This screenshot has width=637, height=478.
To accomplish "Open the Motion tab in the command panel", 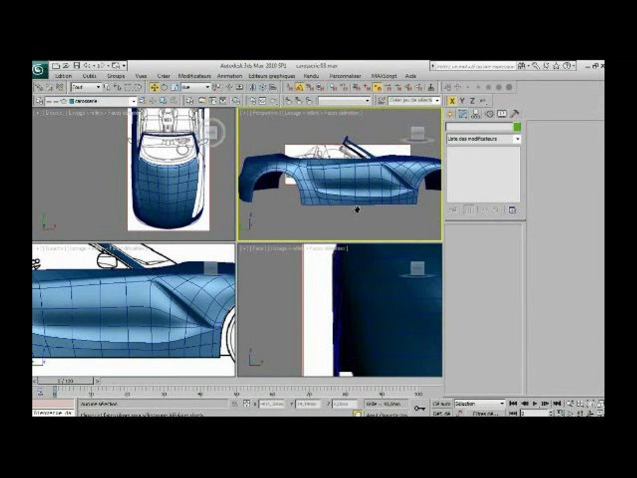I will (x=489, y=114).
